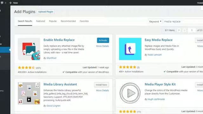Click the Upload Plugin button
This screenshot has width=203, height=114.
(46, 12)
